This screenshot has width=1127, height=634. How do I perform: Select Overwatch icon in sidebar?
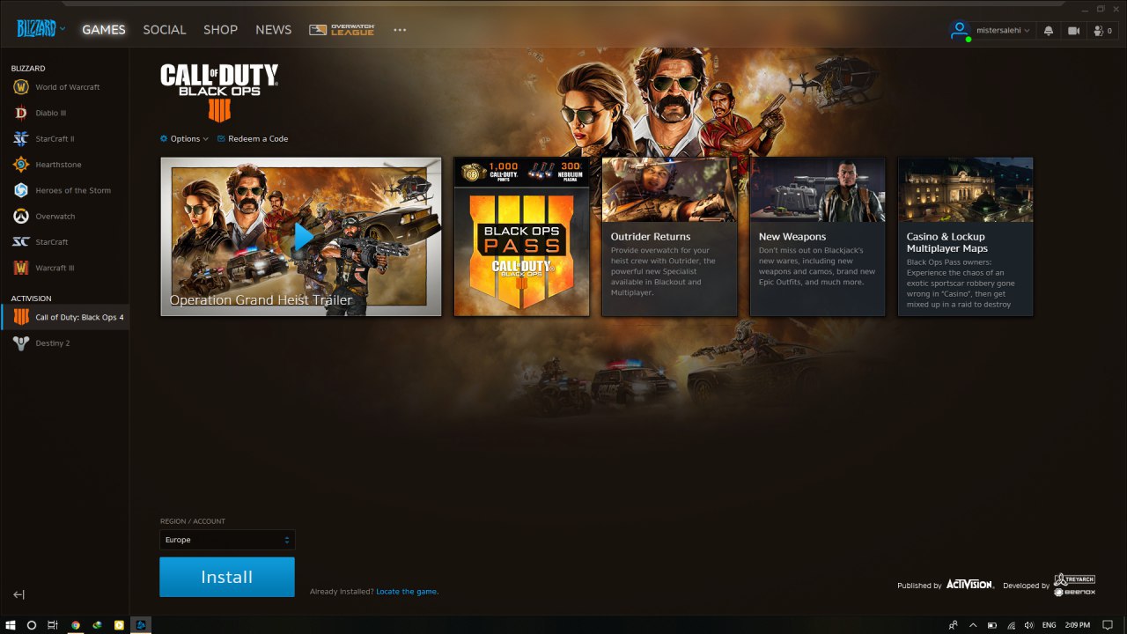pos(21,216)
